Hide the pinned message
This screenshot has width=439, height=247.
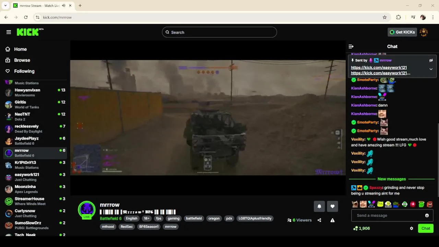431,60
